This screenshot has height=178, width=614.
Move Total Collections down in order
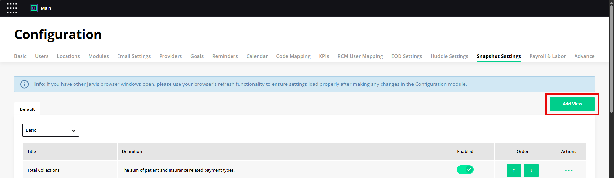coord(531,170)
